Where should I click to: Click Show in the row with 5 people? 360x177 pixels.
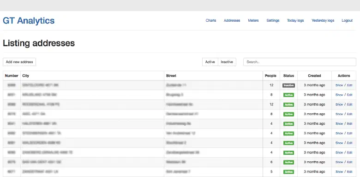tap(339, 172)
